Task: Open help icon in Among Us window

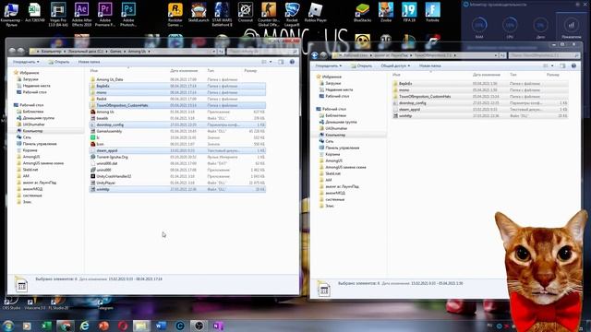Action: coord(292,62)
